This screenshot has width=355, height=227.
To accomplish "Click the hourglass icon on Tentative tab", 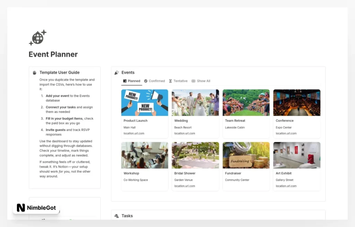I will tap(170, 81).
